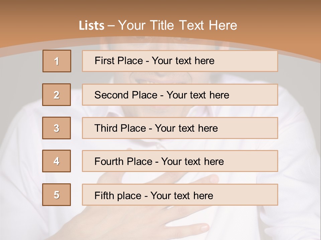The width and height of the screenshot is (321, 240).
Task: Click the words Third Place
Action: (120, 128)
